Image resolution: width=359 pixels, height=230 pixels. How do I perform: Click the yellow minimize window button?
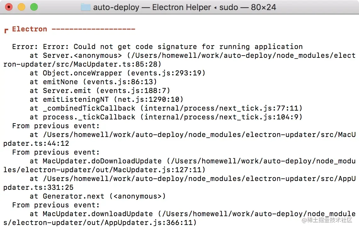coord(21,7)
